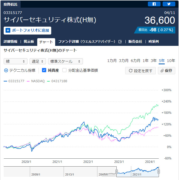Click the plus icon for technical indicators
The height and width of the screenshot is (180, 179).
pos(6,70)
